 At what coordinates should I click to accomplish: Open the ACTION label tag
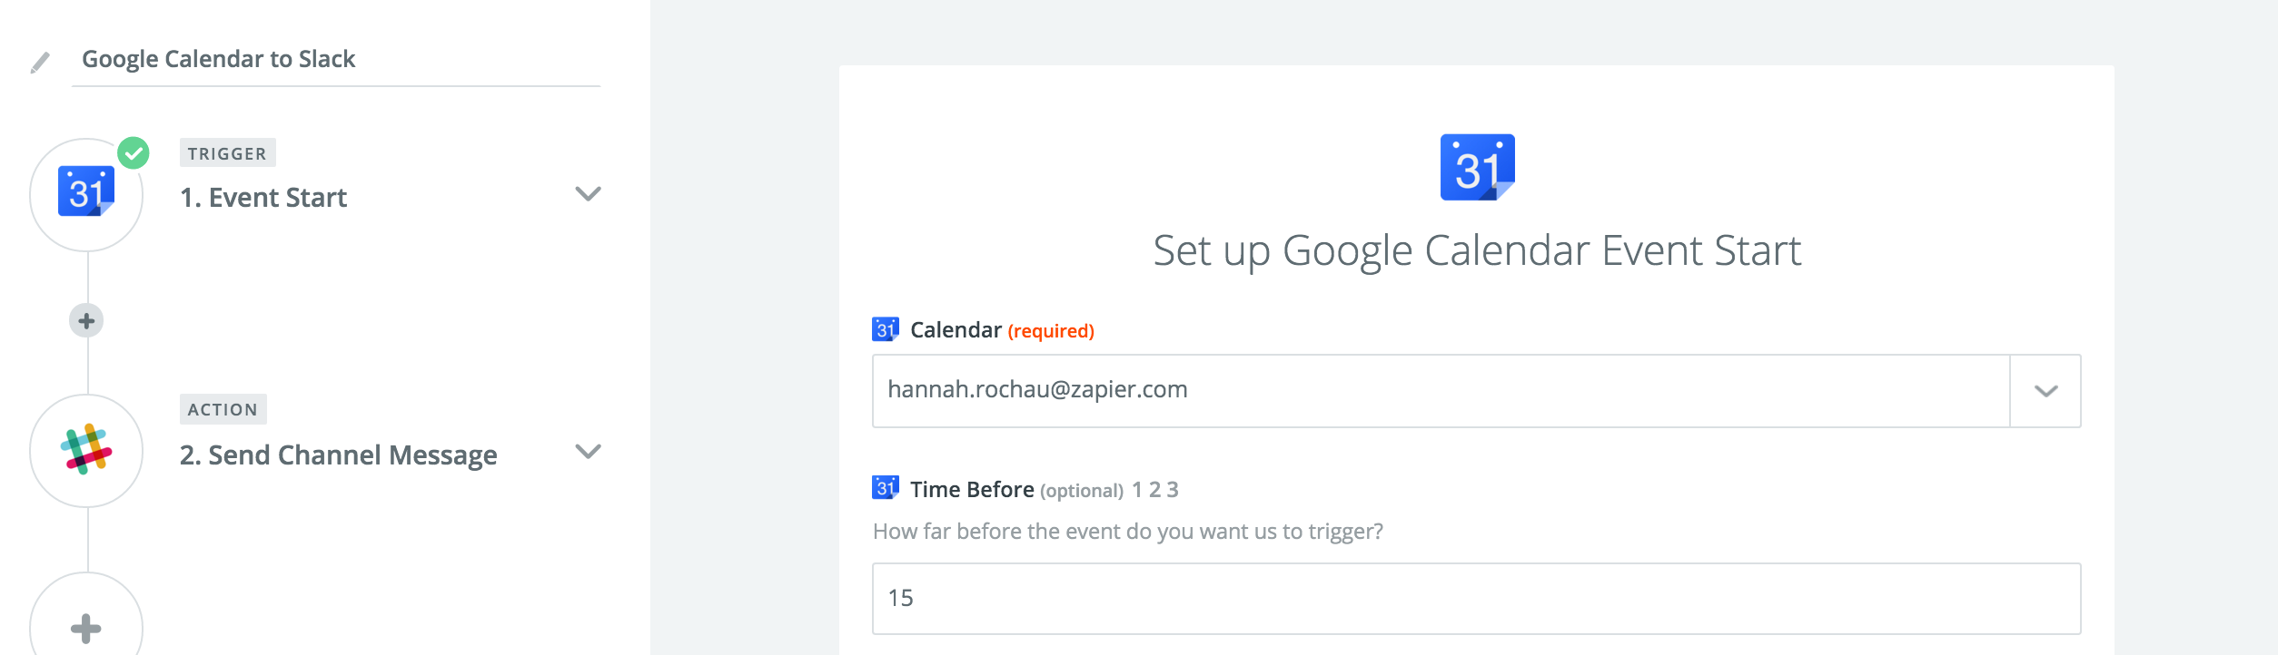click(x=223, y=409)
